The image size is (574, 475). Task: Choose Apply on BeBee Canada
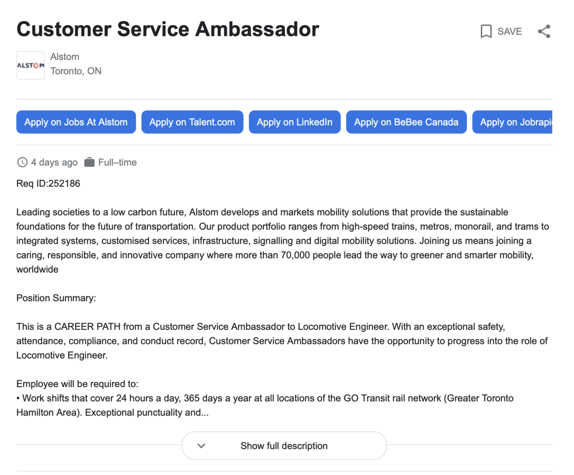pyautogui.click(x=406, y=122)
